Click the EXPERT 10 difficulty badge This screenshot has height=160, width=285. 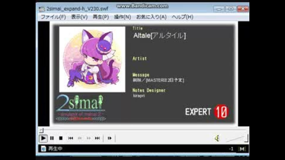[x=207, y=112]
